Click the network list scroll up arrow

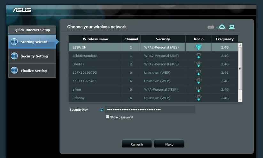point(240,45)
